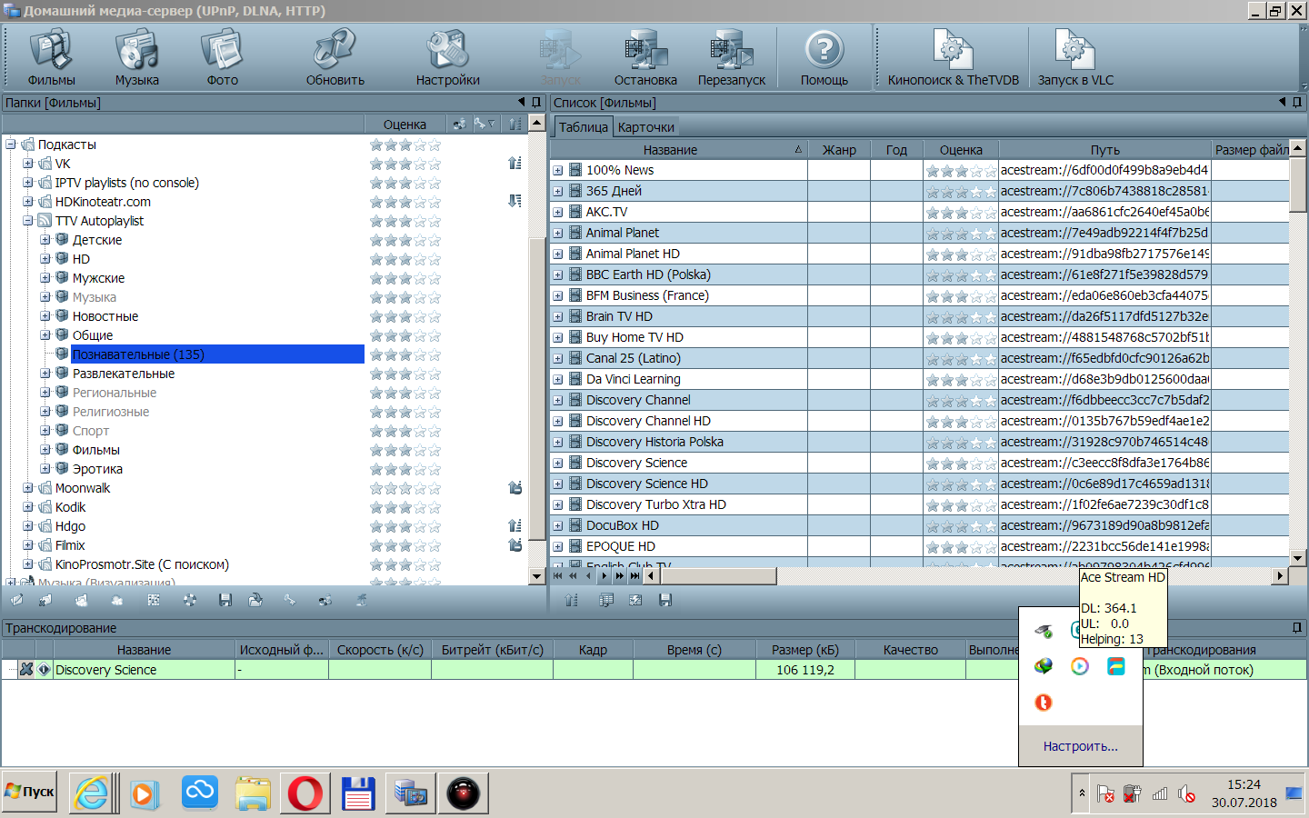Viewport: 1309px width, 818px height.
Task: Click the Пуск start button
Action: pyautogui.click(x=30, y=792)
